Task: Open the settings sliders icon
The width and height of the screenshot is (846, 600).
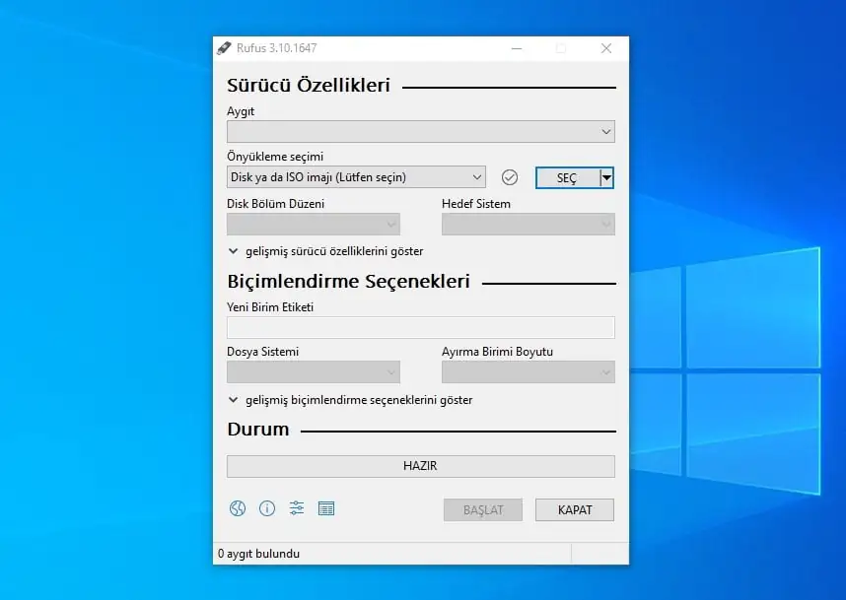Action: pyautogui.click(x=297, y=508)
